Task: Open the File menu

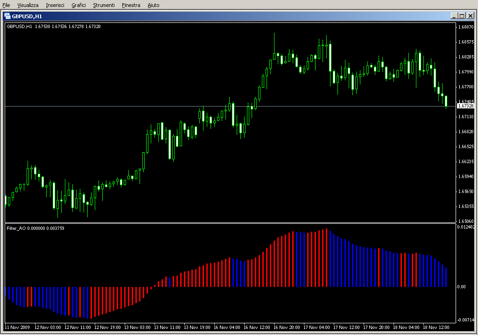Action: pos(6,5)
